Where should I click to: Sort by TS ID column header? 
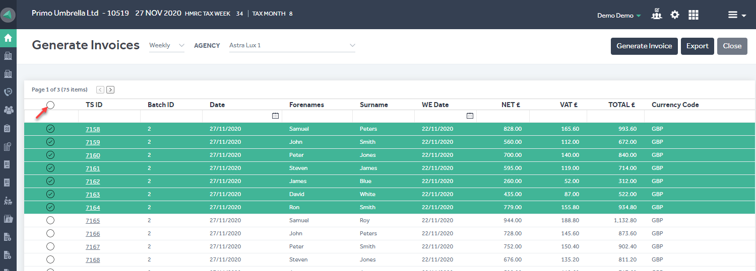[94, 105]
